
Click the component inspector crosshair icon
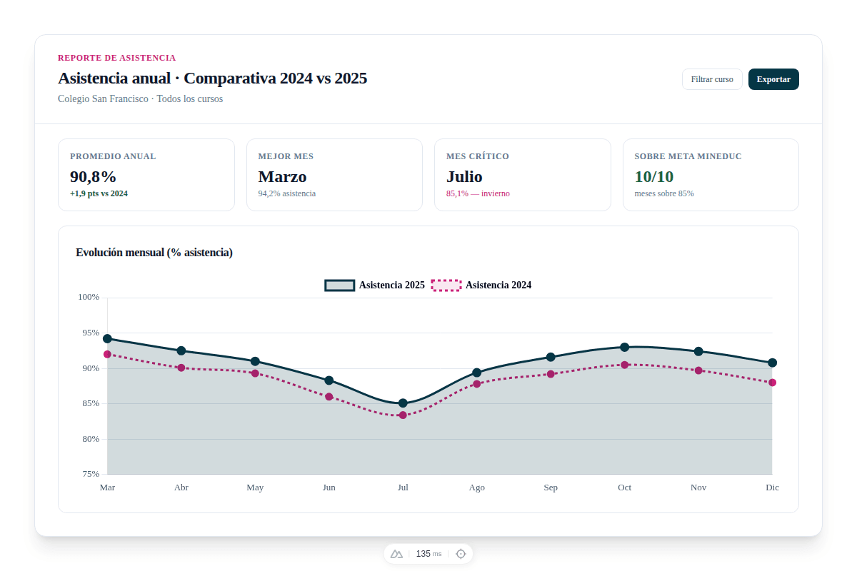pyautogui.click(x=461, y=554)
